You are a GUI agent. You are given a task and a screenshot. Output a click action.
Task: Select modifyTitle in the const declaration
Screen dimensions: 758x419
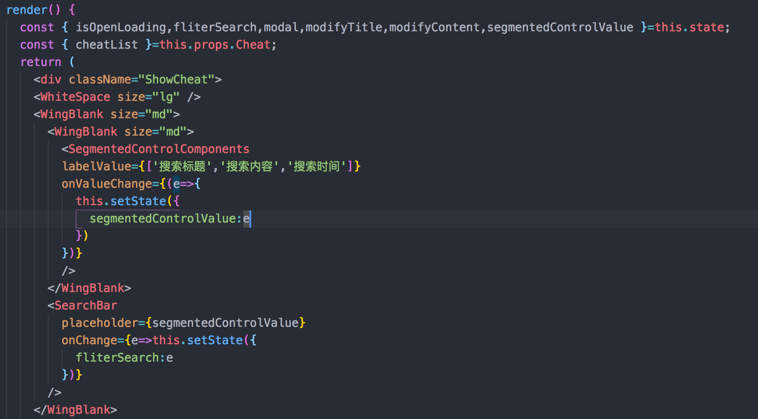click(x=344, y=27)
